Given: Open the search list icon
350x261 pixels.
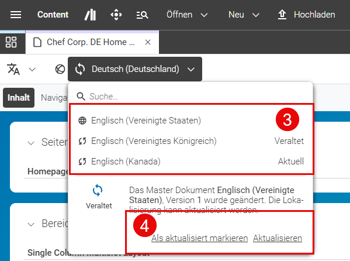Looking at the screenshot, I should pos(142,15).
